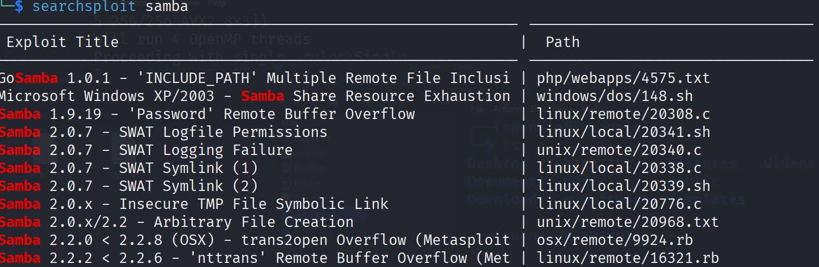The image size is (819, 267).
Task: Click path linux/local/20339.sh
Action: coord(623,186)
